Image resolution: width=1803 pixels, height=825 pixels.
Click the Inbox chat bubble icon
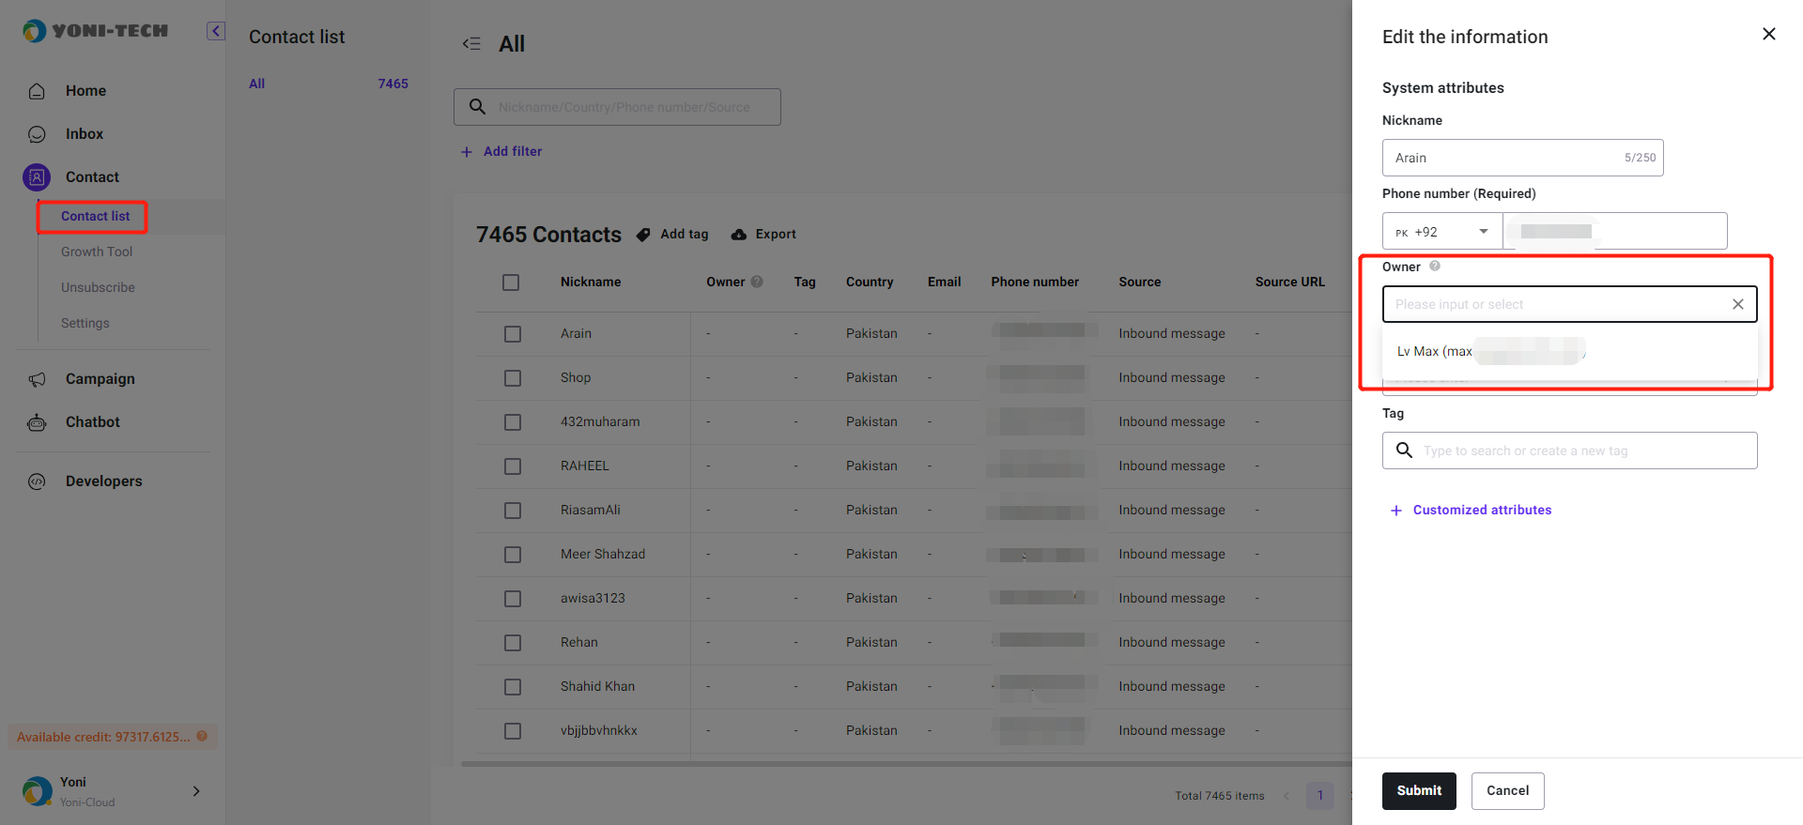[37, 134]
